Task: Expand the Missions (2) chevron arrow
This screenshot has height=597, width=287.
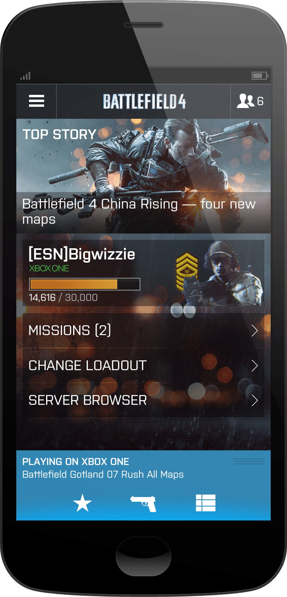Action: point(255,331)
